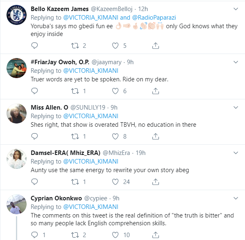The height and width of the screenshot is (240, 245).
Task: Expand options menu on Miss Allen. O's tweet
Action: [236, 108]
